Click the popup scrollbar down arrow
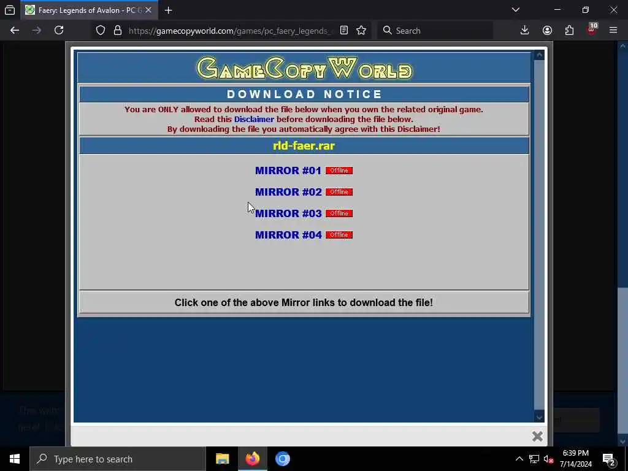 point(539,417)
